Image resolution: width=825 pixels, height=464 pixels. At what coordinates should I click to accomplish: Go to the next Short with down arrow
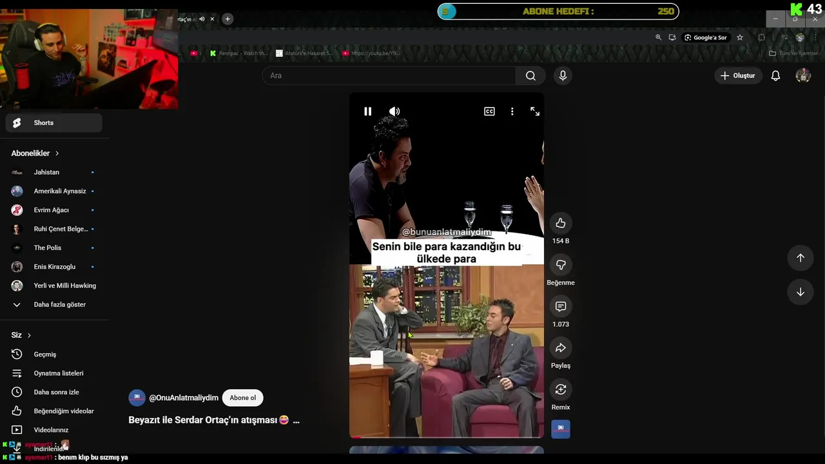coord(800,292)
